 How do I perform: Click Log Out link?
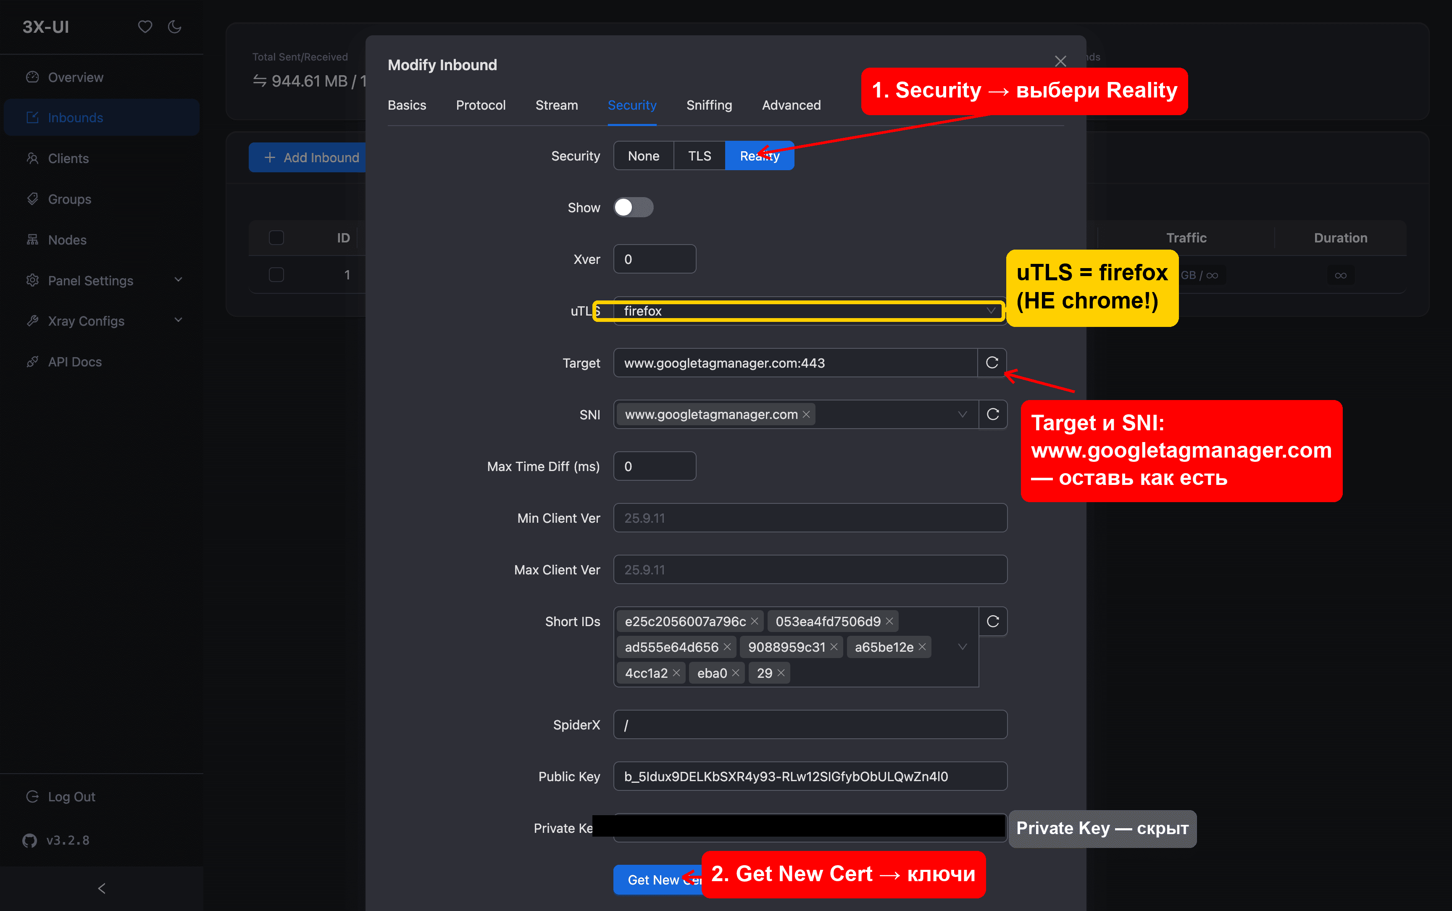point(72,797)
